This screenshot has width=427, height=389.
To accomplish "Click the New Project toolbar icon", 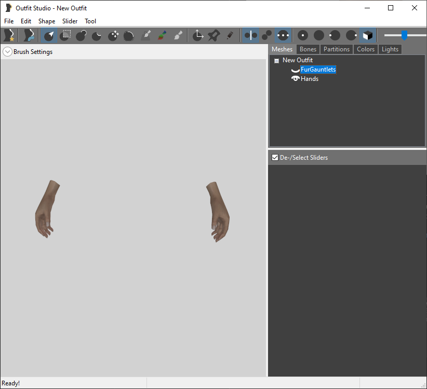I will tap(9, 35).
